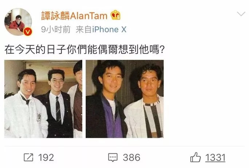249x168 pixels.
Task: Open the post options chevron menu
Action: [241, 14]
